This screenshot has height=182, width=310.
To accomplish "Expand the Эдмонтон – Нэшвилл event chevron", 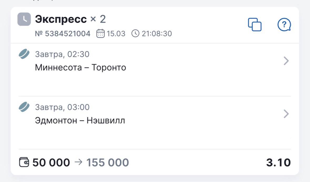I will pos(286,114).
